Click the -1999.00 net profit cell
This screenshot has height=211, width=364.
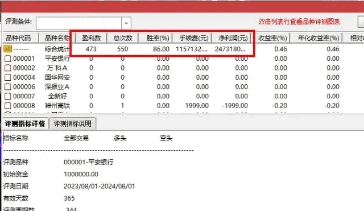pyautogui.click(x=235, y=106)
